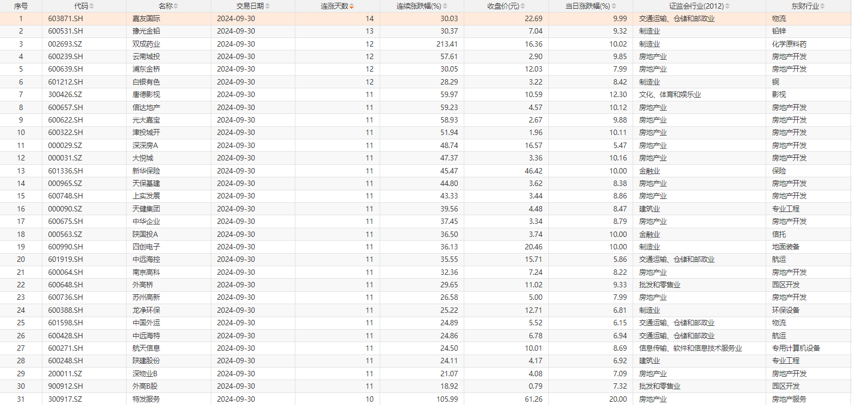The image size is (852, 405).
Task: Select the stock 信达地产
Action: point(147,107)
